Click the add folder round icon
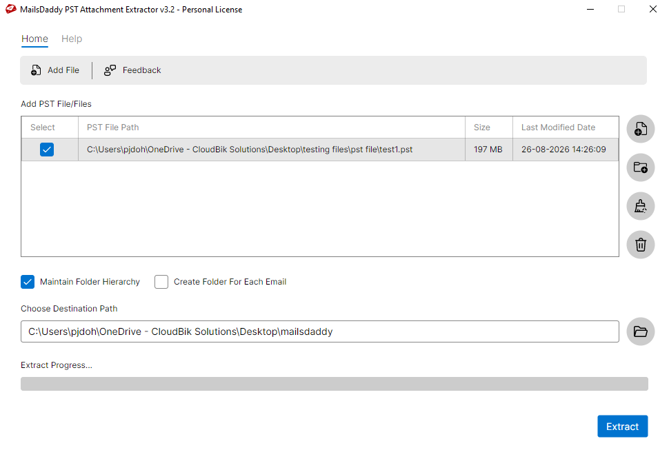 [x=641, y=167]
